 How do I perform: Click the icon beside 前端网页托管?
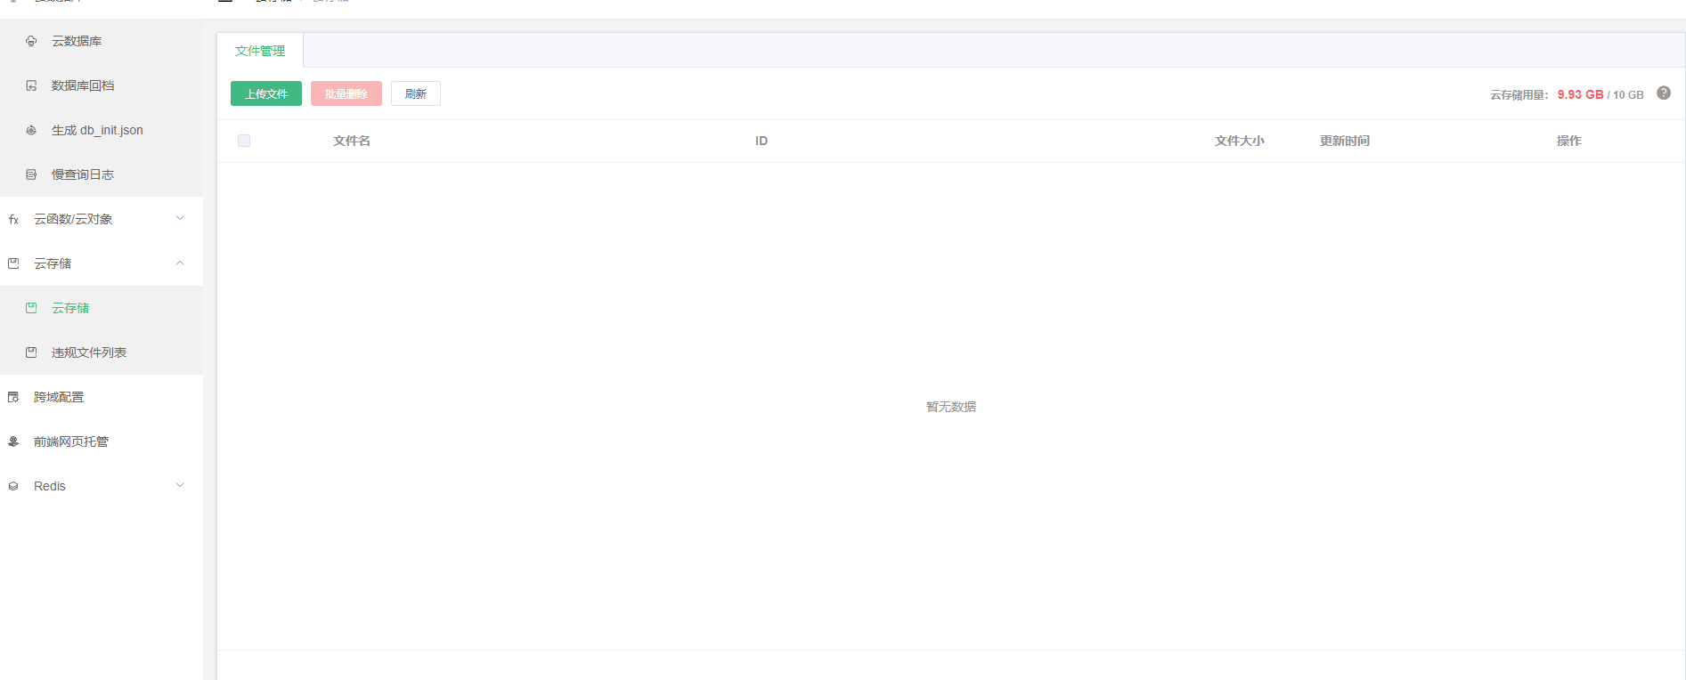(13, 441)
